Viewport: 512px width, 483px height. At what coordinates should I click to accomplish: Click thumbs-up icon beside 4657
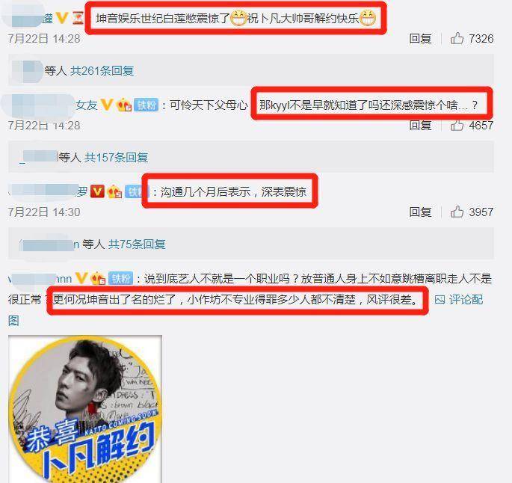pos(457,126)
